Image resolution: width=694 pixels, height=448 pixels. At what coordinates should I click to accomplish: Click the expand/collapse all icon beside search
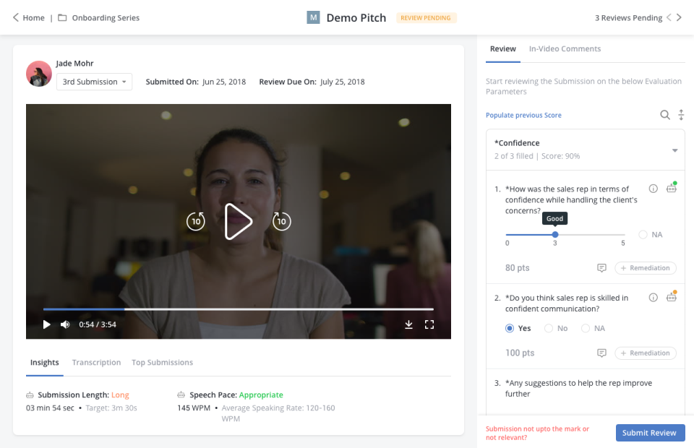(680, 115)
